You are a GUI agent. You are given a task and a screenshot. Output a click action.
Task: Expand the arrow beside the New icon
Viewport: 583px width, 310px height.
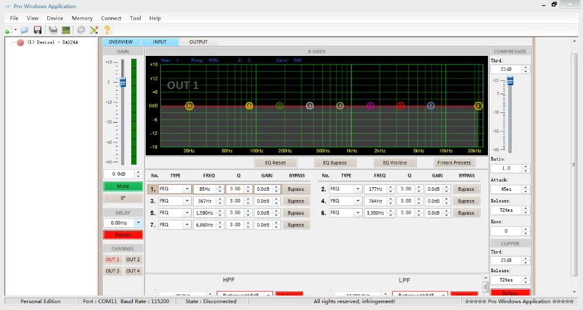coord(15,30)
